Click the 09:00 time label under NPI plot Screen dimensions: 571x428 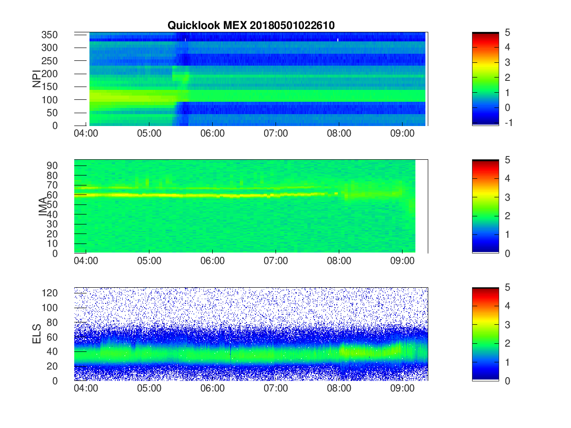[403, 134]
